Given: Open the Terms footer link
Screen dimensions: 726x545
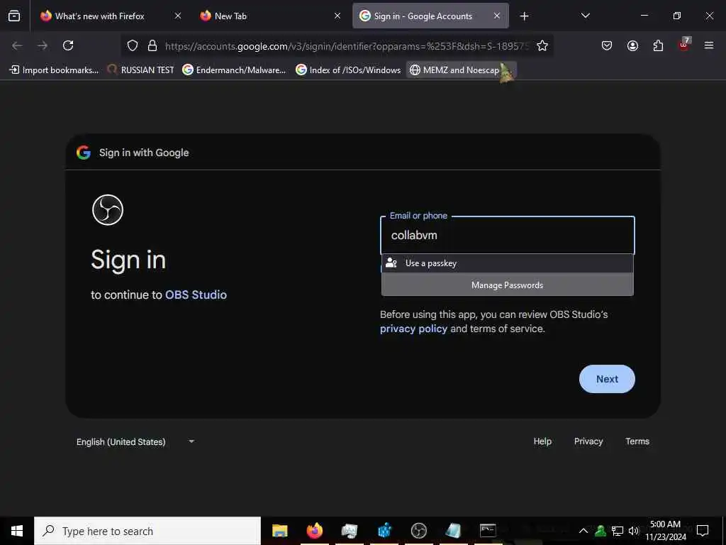Looking at the screenshot, I should click(x=637, y=441).
